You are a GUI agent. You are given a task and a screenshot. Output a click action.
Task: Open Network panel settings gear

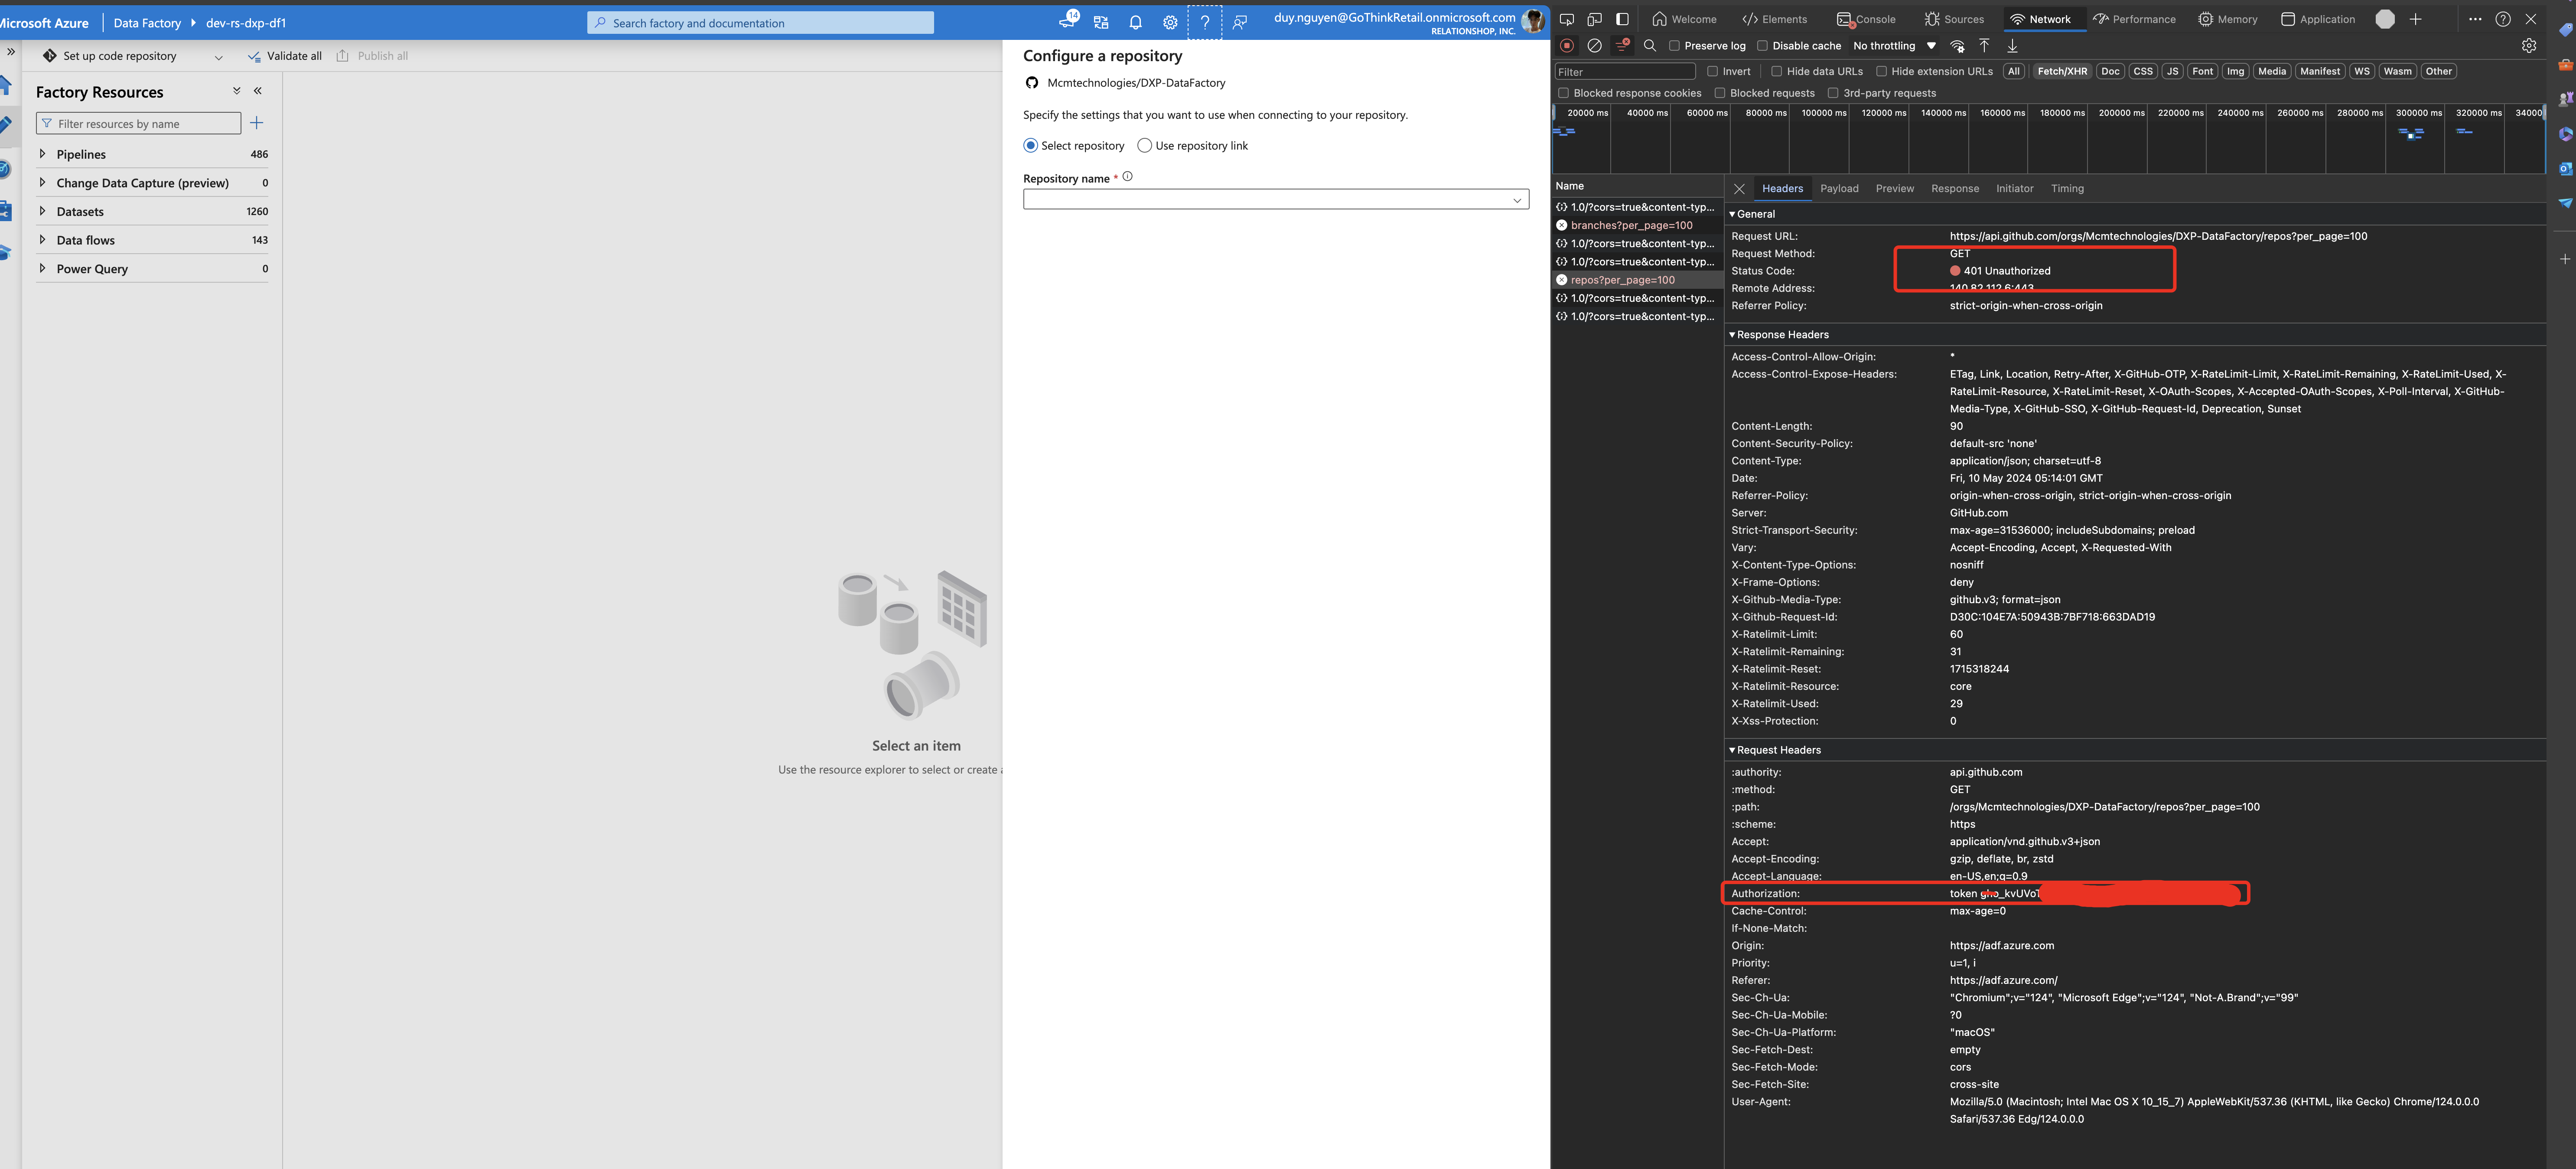coord(2529,46)
